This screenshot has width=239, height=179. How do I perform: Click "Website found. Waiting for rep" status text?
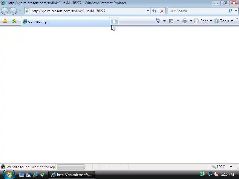click(31, 167)
